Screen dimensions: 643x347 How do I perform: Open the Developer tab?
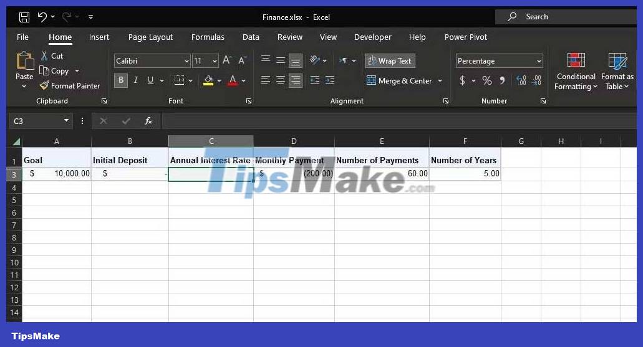tap(373, 37)
